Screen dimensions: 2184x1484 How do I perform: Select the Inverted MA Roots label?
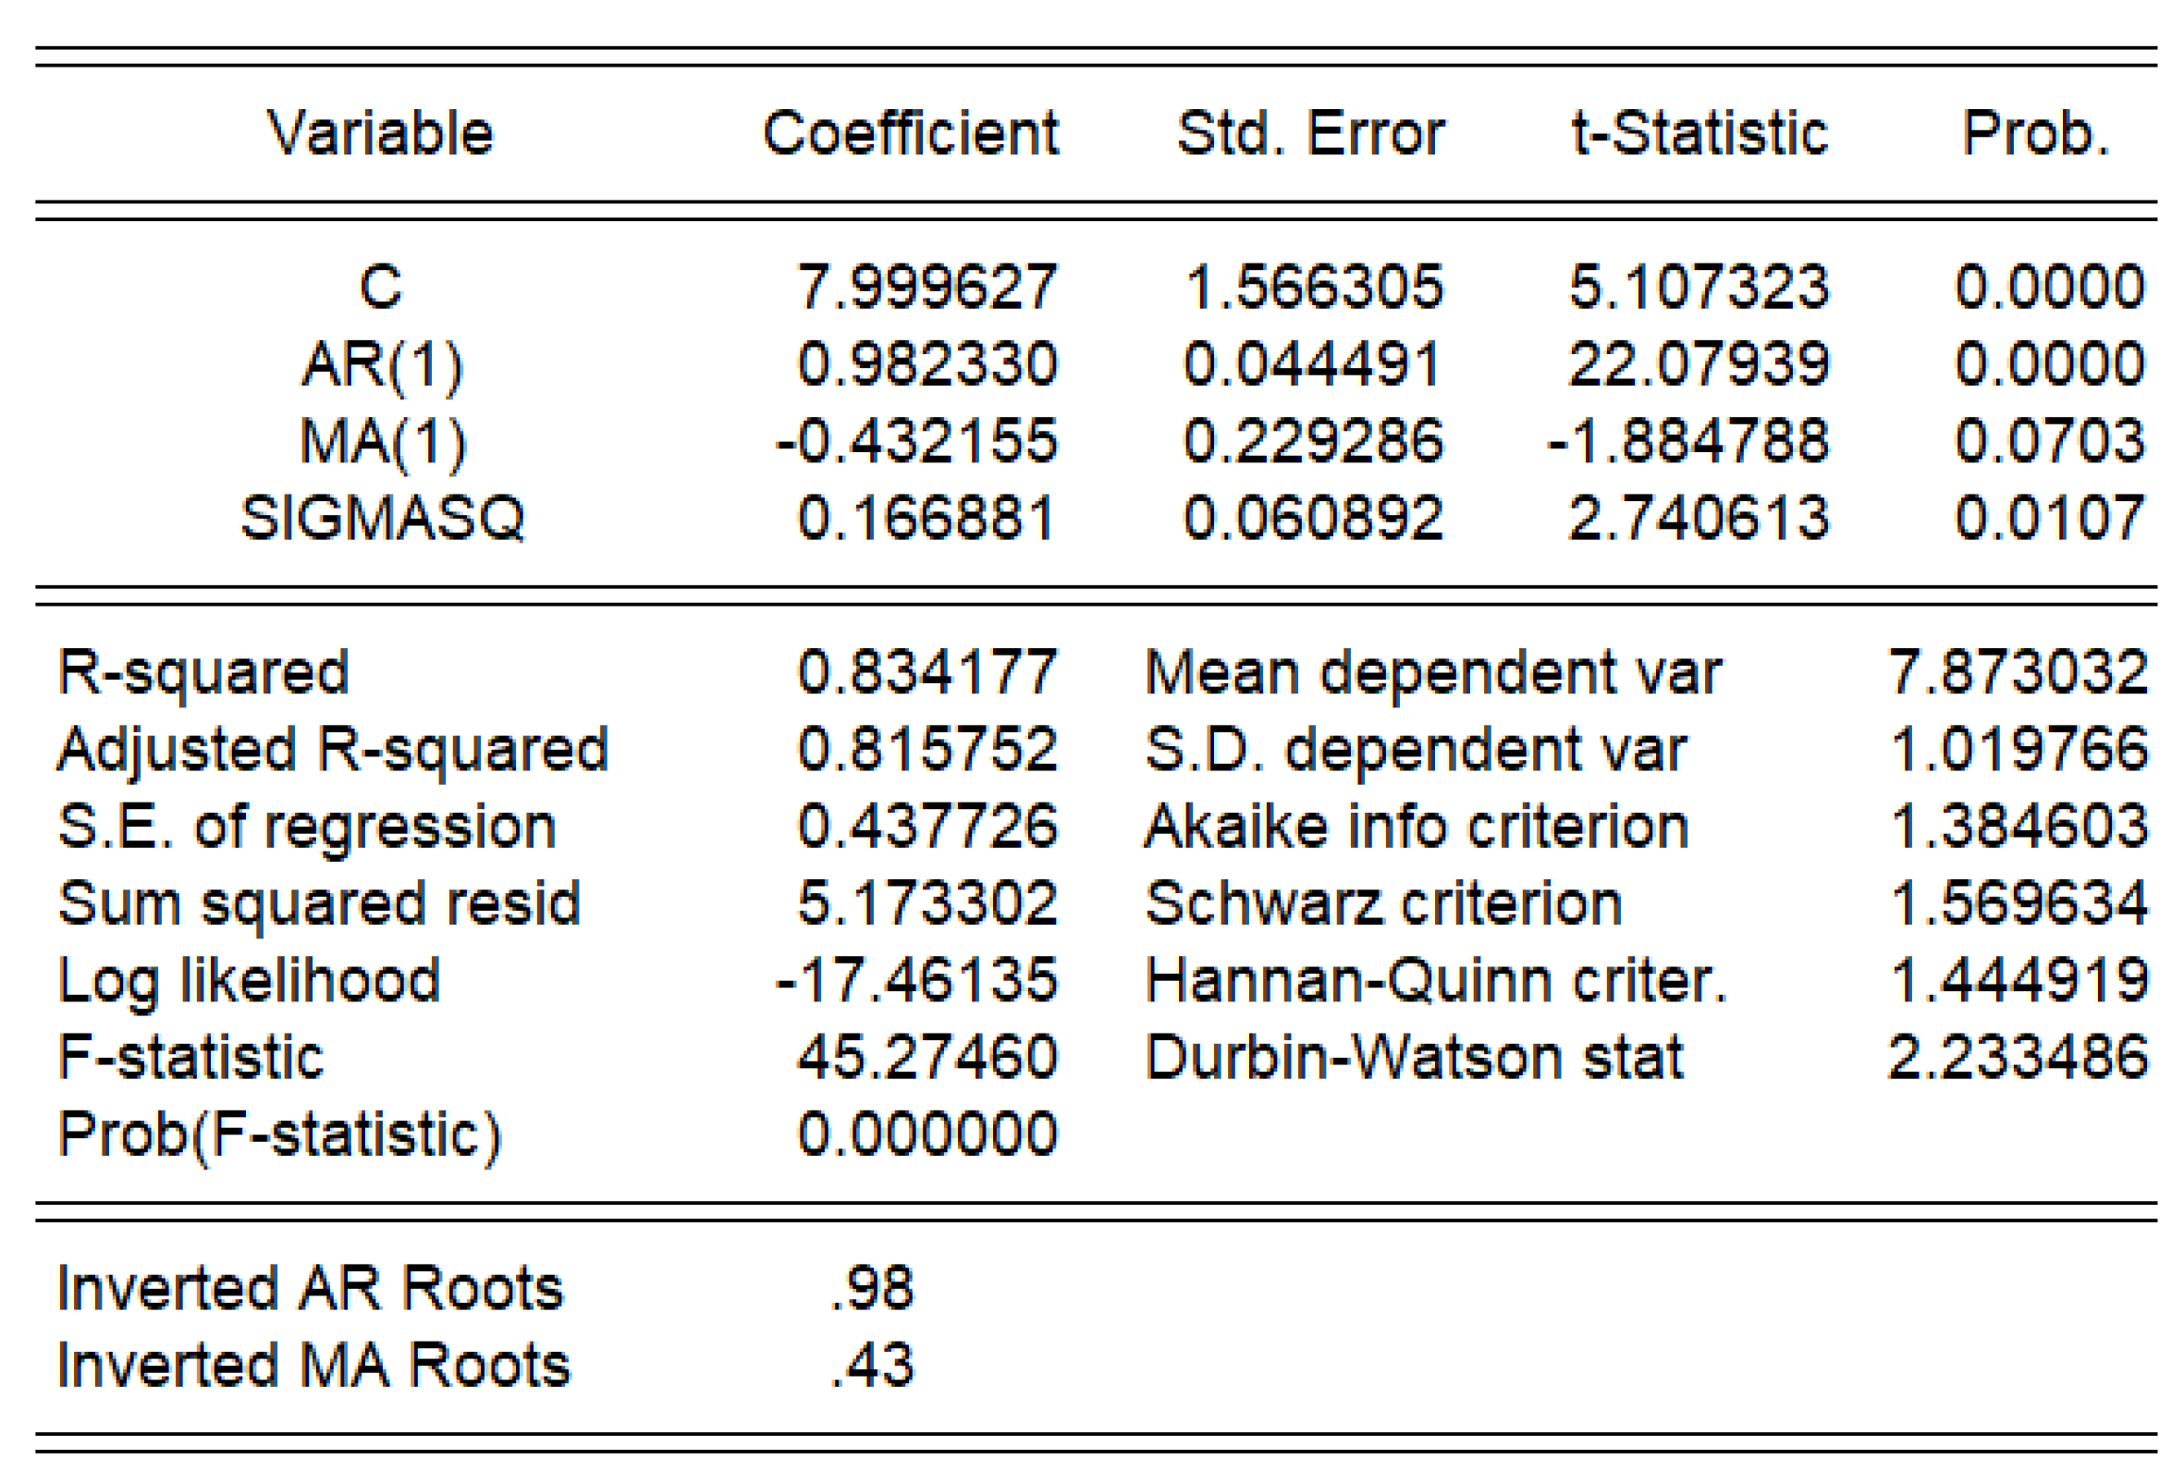[313, 1366]
